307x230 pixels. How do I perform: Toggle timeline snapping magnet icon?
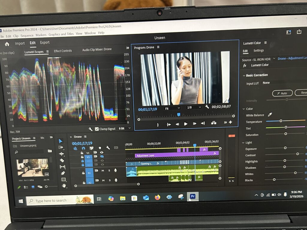click(83, 148)
